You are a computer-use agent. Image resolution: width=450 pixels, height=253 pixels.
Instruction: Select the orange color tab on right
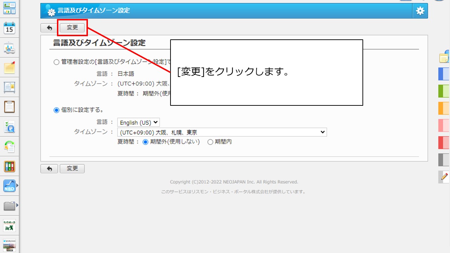444,108
